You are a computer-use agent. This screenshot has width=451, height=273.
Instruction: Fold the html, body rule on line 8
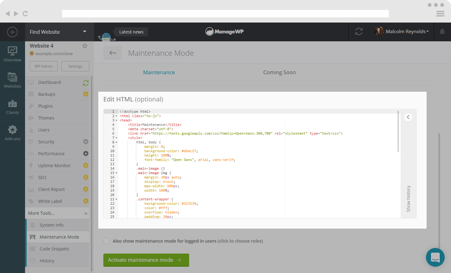117,142
